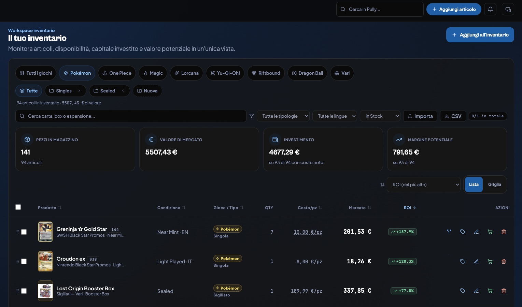522x307 pixels.
Task: Click the price tag icon for Groudon ex
Action: [463, 262]
